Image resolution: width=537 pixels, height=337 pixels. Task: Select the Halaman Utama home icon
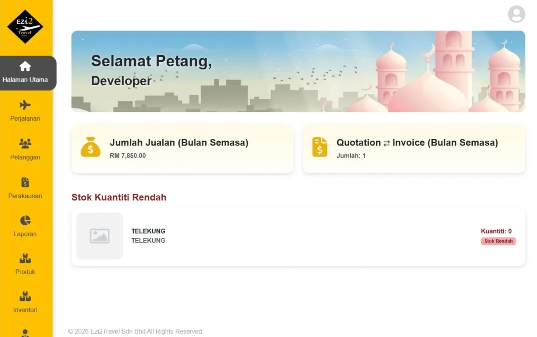25,66
